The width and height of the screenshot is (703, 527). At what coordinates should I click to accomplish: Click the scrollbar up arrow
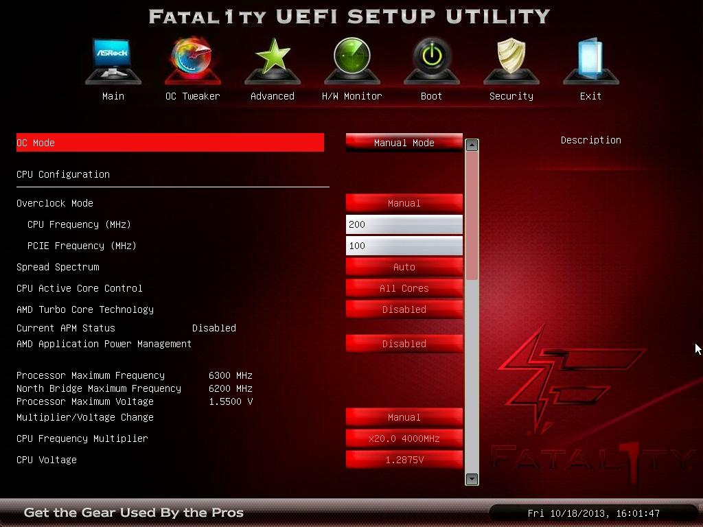[x=472, y=145]
